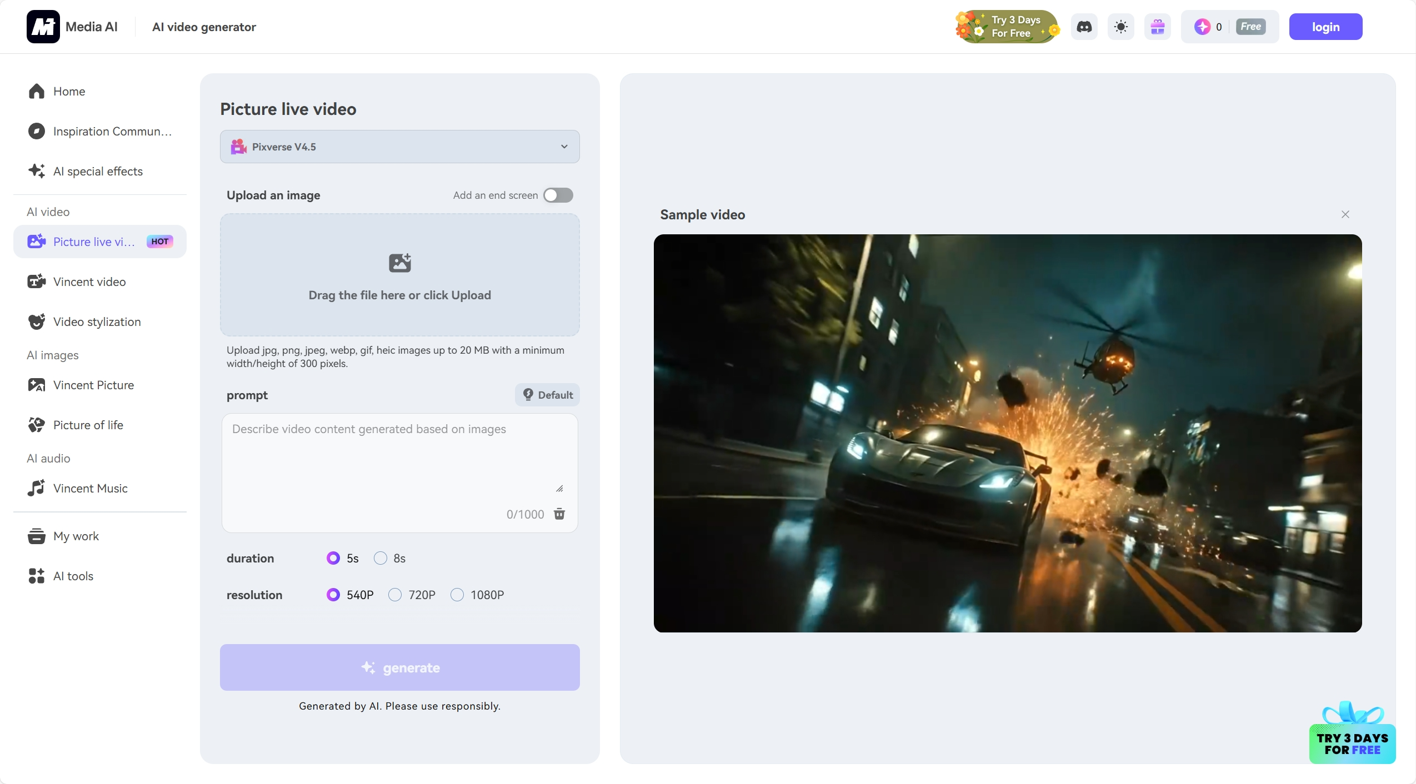
Task: Go to AI special effects page
Action: pos(98,171)
